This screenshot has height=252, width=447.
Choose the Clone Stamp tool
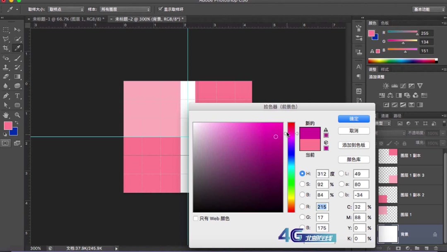(x=6, y=68)
